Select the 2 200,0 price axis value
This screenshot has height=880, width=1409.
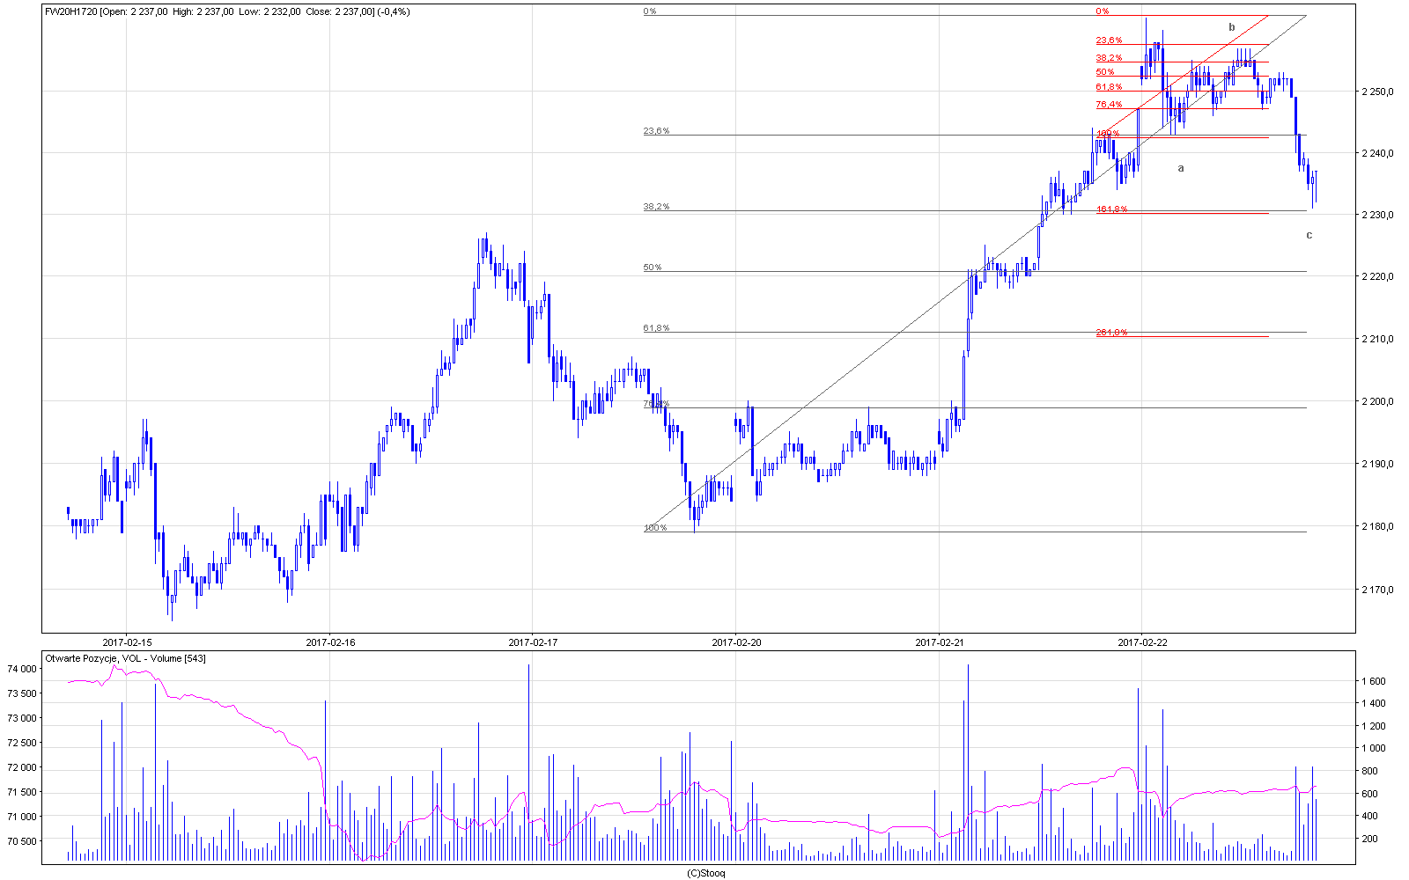coord(1376,401)
